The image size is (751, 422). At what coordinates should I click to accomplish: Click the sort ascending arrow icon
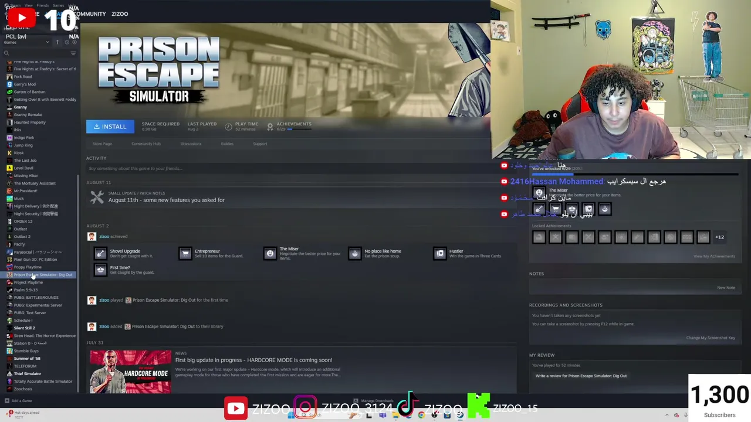(x=57, y=42)
